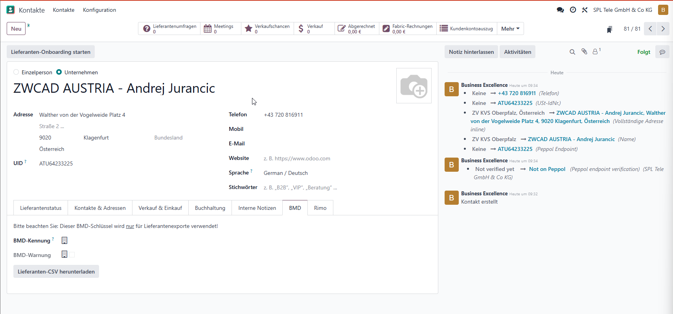673x314 pixels.
Task: Click the UID help question mark
Action: click(26, 161)
